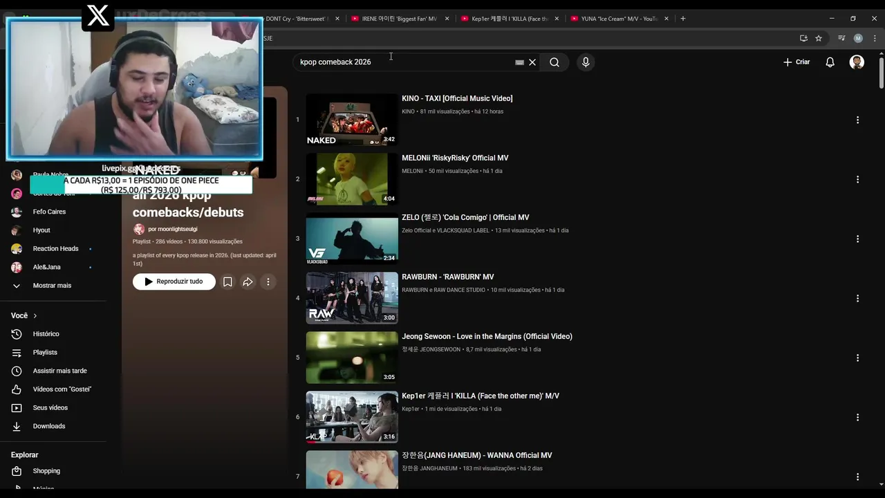
Task: Open MELONii 'RiskyRisky' Official MV title
Action: click(x=455, y=158)
